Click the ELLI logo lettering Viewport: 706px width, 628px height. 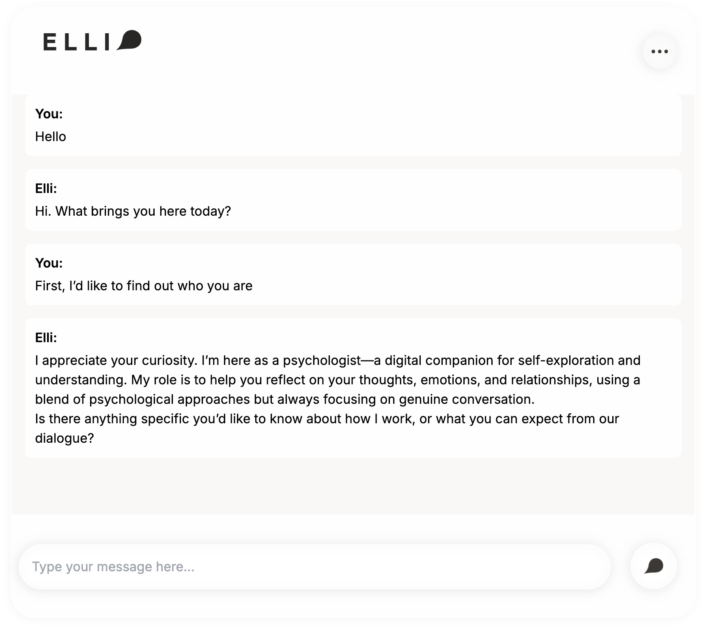coord(76,42)
